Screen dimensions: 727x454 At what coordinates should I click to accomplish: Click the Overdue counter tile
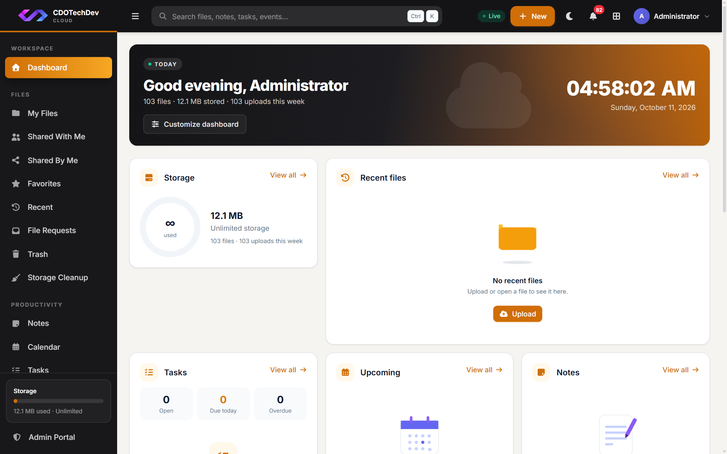[x=280, y=404]
